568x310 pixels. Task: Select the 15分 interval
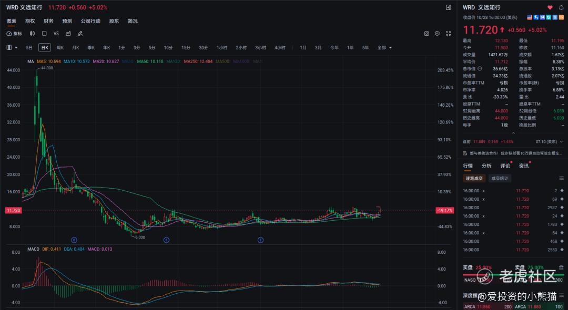[x=186, y=48]
